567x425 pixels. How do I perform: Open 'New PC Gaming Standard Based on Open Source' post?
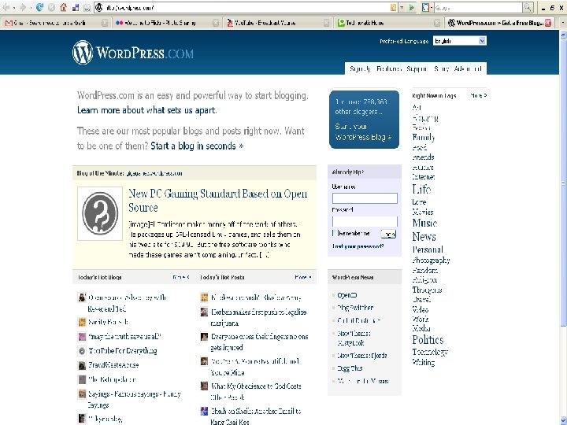click(218, 200)
